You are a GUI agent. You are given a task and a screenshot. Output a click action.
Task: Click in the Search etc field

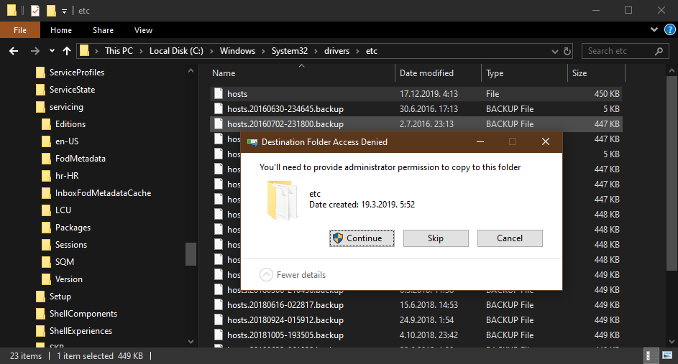click(618, 51)
